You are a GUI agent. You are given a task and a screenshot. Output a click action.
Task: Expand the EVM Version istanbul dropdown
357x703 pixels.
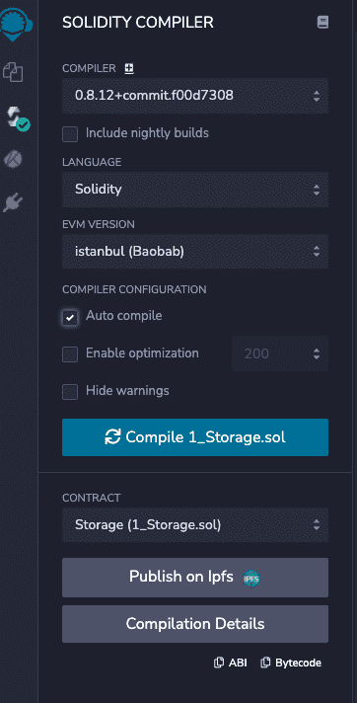pos(195,252)
